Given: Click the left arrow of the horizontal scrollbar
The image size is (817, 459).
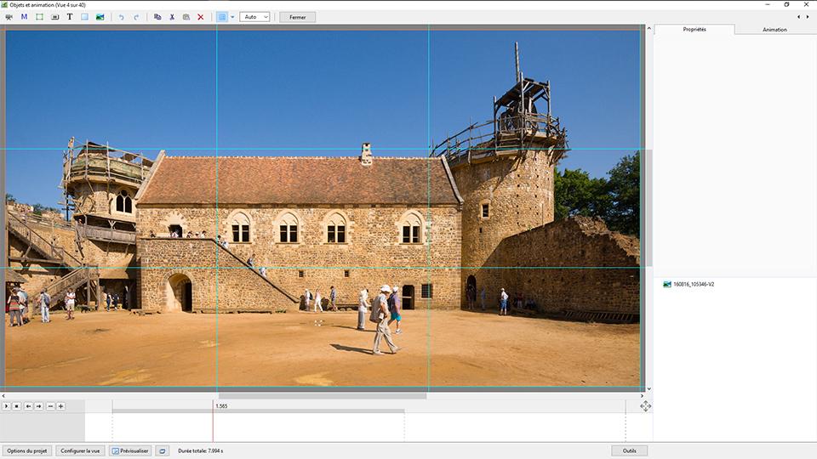Looking at the screenshot, I should 3,396.
